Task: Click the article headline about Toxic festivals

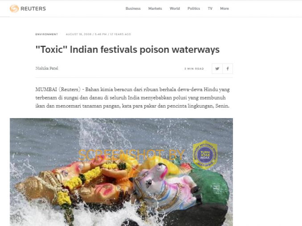Action: tap(127, 50)
